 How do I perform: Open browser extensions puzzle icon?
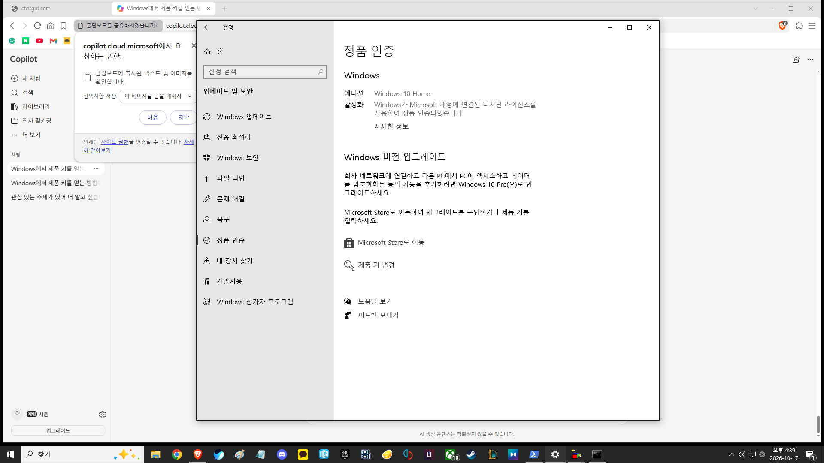click(799, 26)
